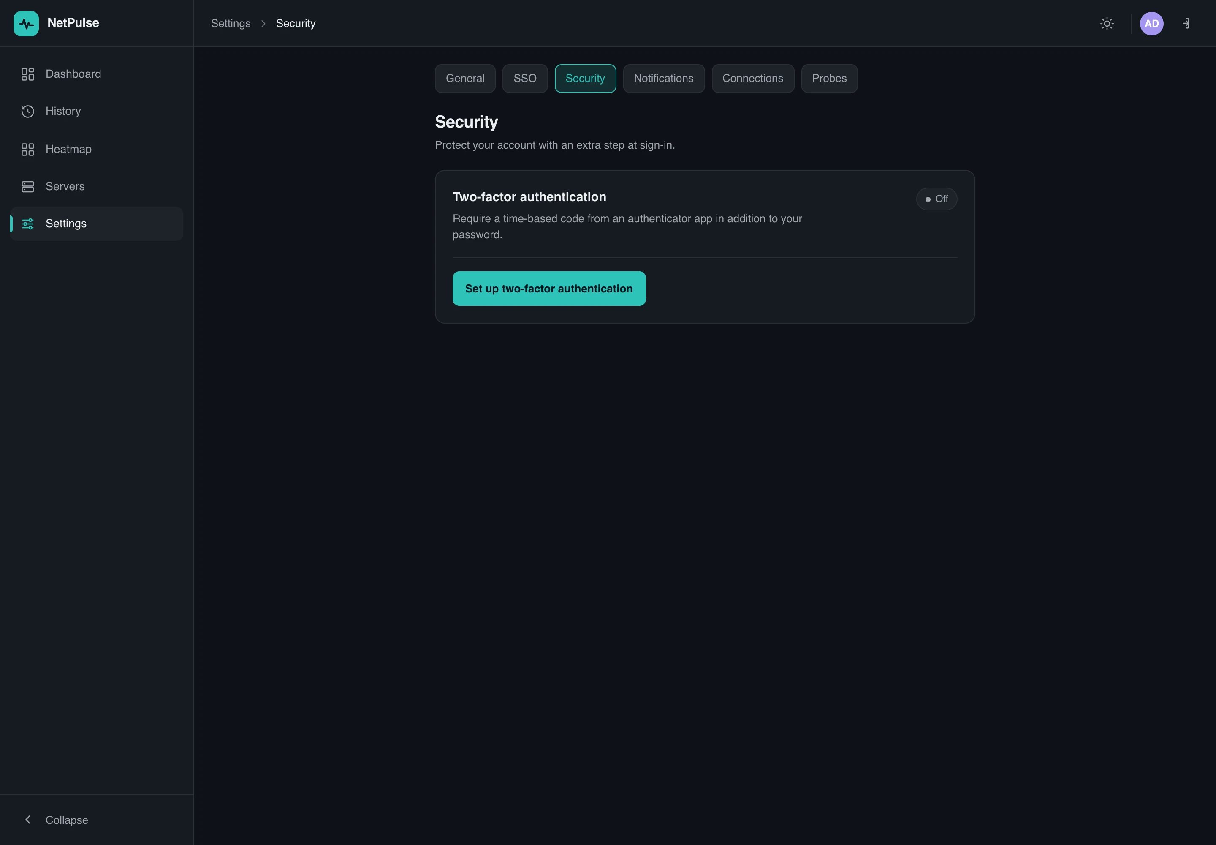Click the Dashboard grid icon in sidebar

click(27, 74)
